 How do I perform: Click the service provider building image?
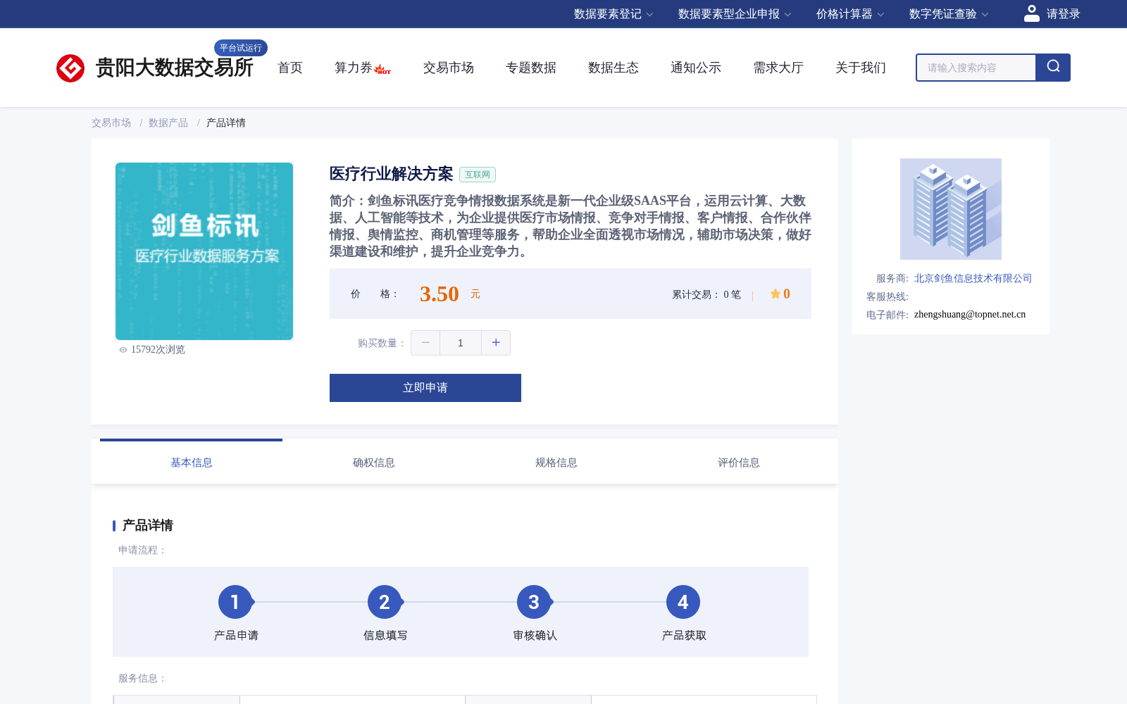click(x=951, y=209)
